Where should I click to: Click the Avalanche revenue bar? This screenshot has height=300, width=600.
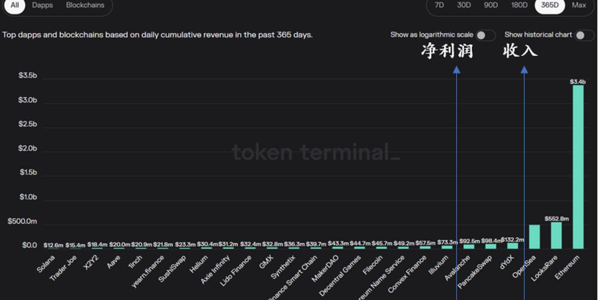(x=469, y=246)
